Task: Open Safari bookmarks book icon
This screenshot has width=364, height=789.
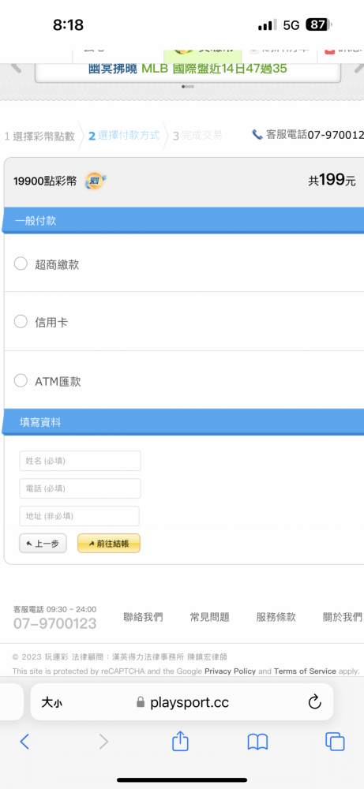Action: point(257,742)
